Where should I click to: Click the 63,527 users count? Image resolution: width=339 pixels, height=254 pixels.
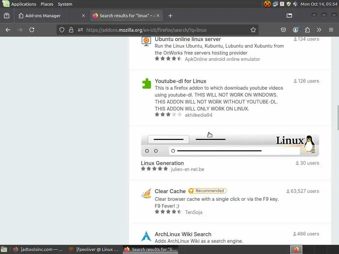click(x=303, y=191)
